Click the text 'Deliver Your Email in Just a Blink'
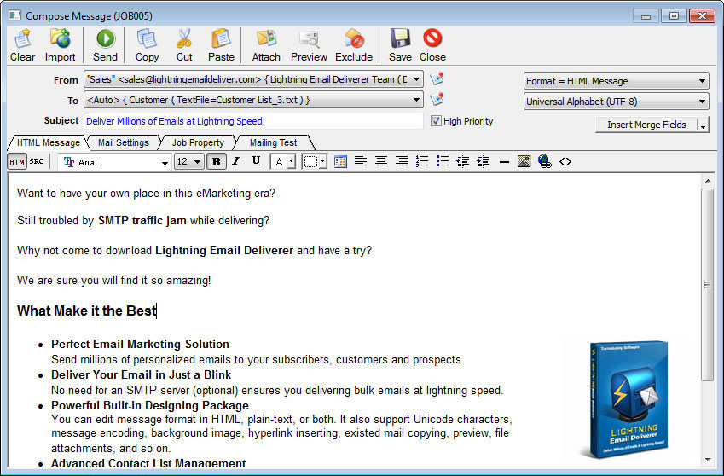 141,374
